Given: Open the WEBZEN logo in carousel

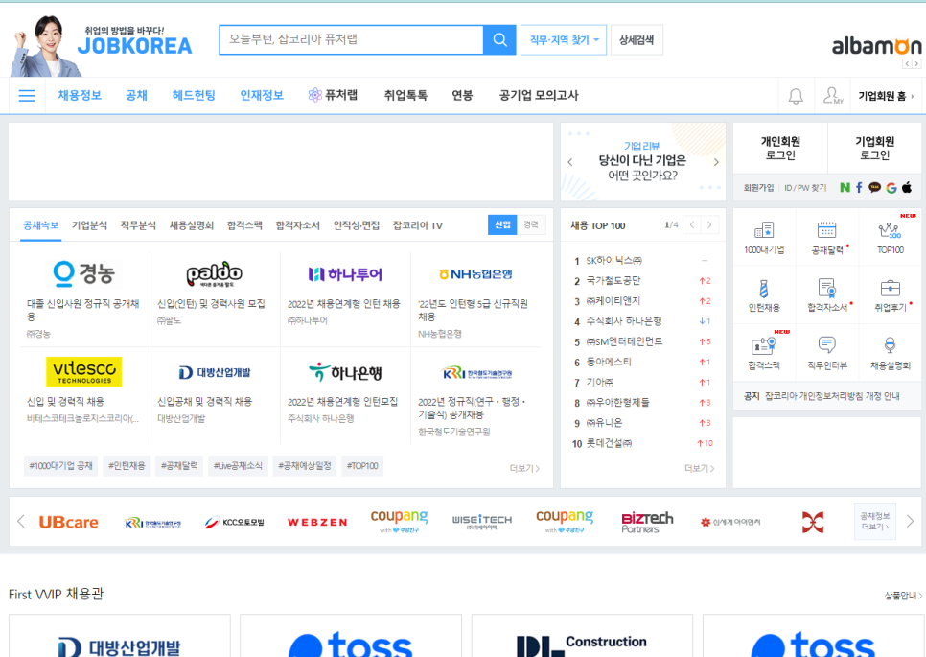Looking at the screenshot, I should click(x=317, y=523).
